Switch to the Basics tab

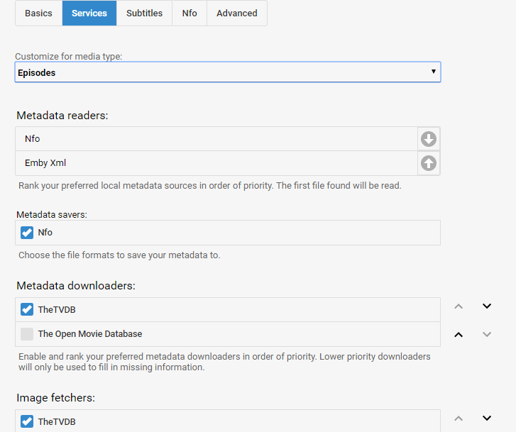tap(38, 13)
